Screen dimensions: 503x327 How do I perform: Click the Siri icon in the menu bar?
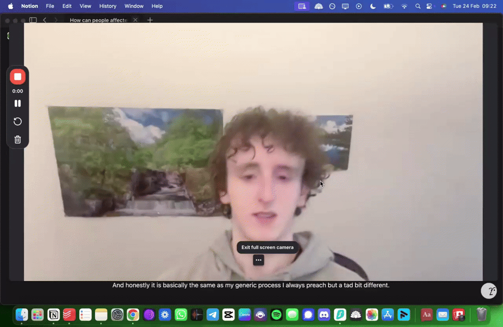444,6
